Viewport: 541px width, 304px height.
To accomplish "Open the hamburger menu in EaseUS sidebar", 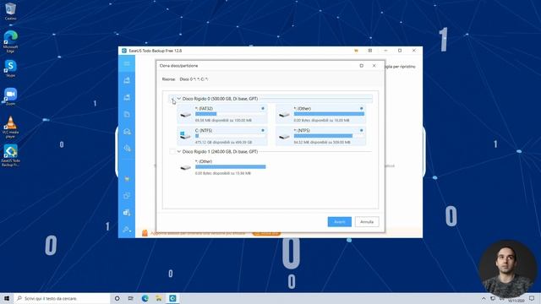I will (x=127, y=63).
